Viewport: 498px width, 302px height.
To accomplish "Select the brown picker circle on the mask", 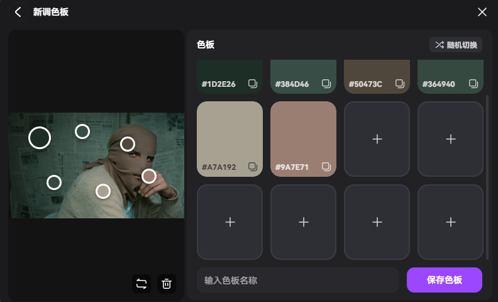I will pos(128,144).
